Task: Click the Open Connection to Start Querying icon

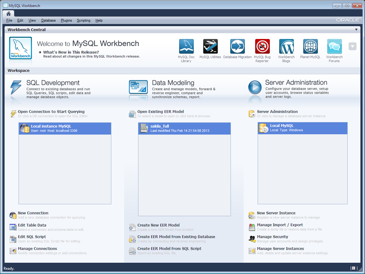Action: tap(13, 114)
